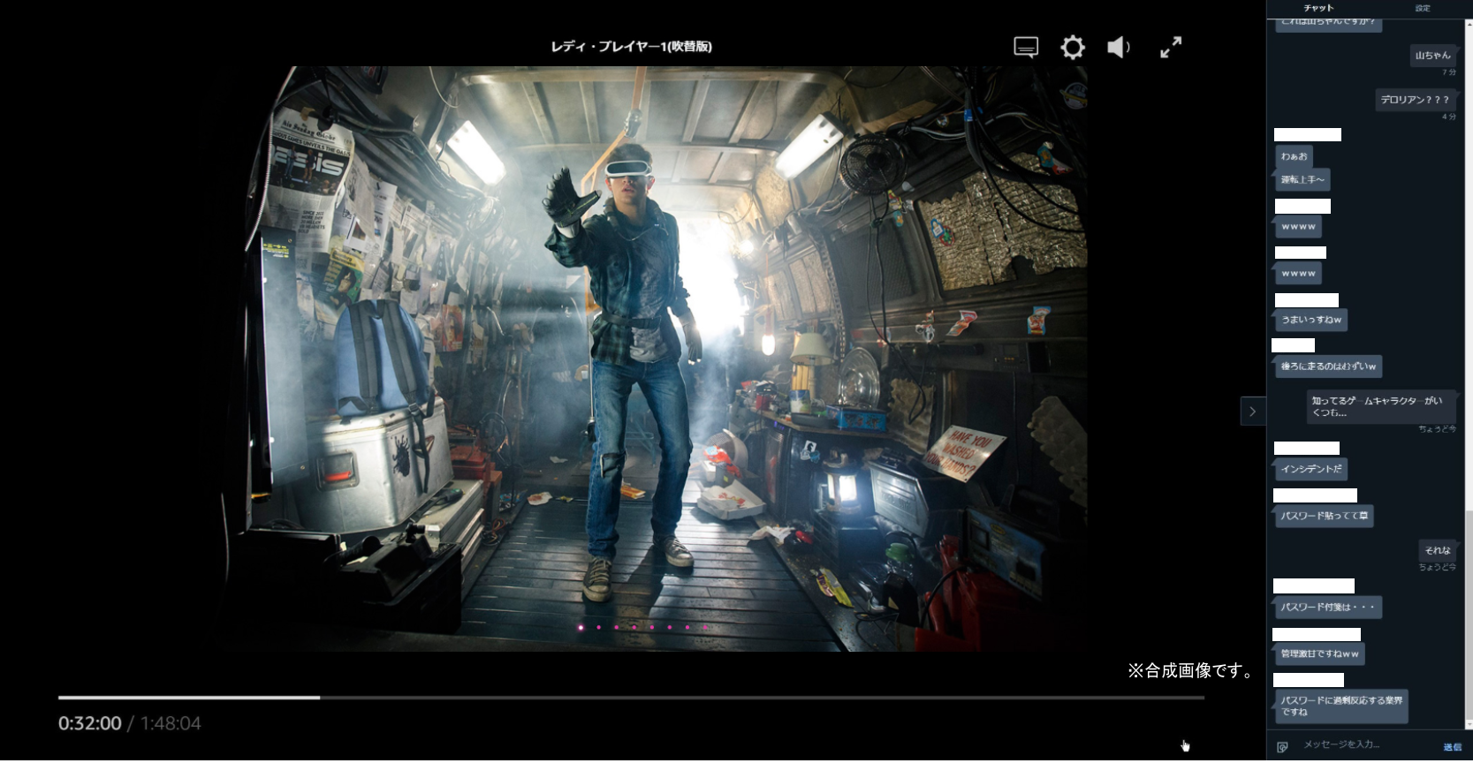1473x763 pixels.
Task: Select the 運転上手〜 chat bubble
Action: (x=1302, y=179)
